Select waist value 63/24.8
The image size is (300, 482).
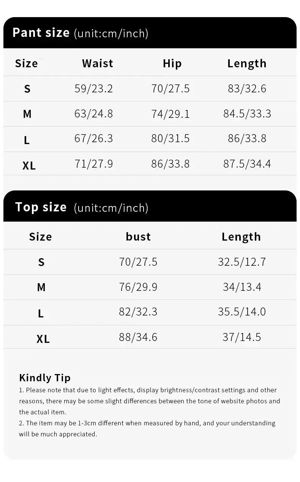click(x=94, y=114)
